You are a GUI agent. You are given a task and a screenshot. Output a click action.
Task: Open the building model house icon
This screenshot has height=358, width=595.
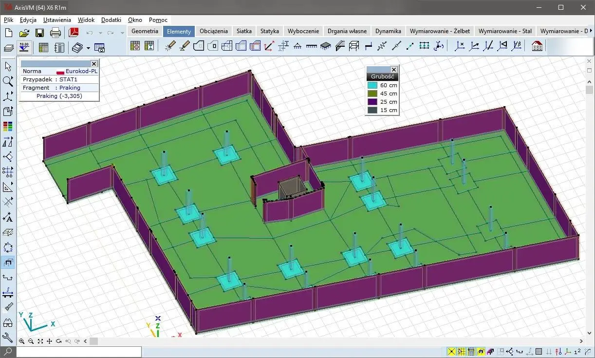pyautogui.click(x=537, y=46)
